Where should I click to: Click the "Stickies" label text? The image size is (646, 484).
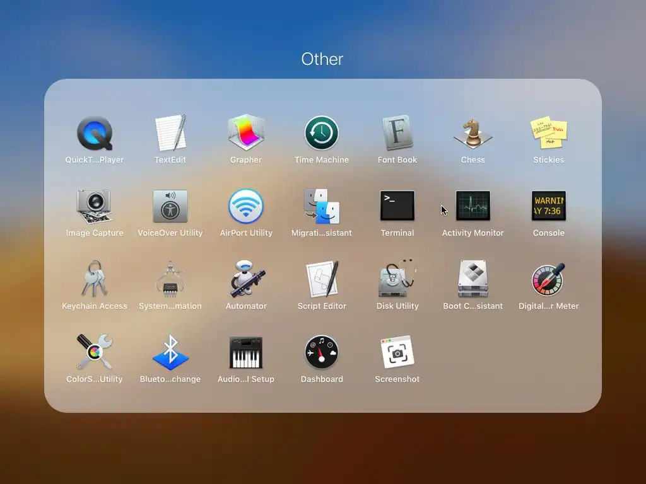(x=549, y=159)
